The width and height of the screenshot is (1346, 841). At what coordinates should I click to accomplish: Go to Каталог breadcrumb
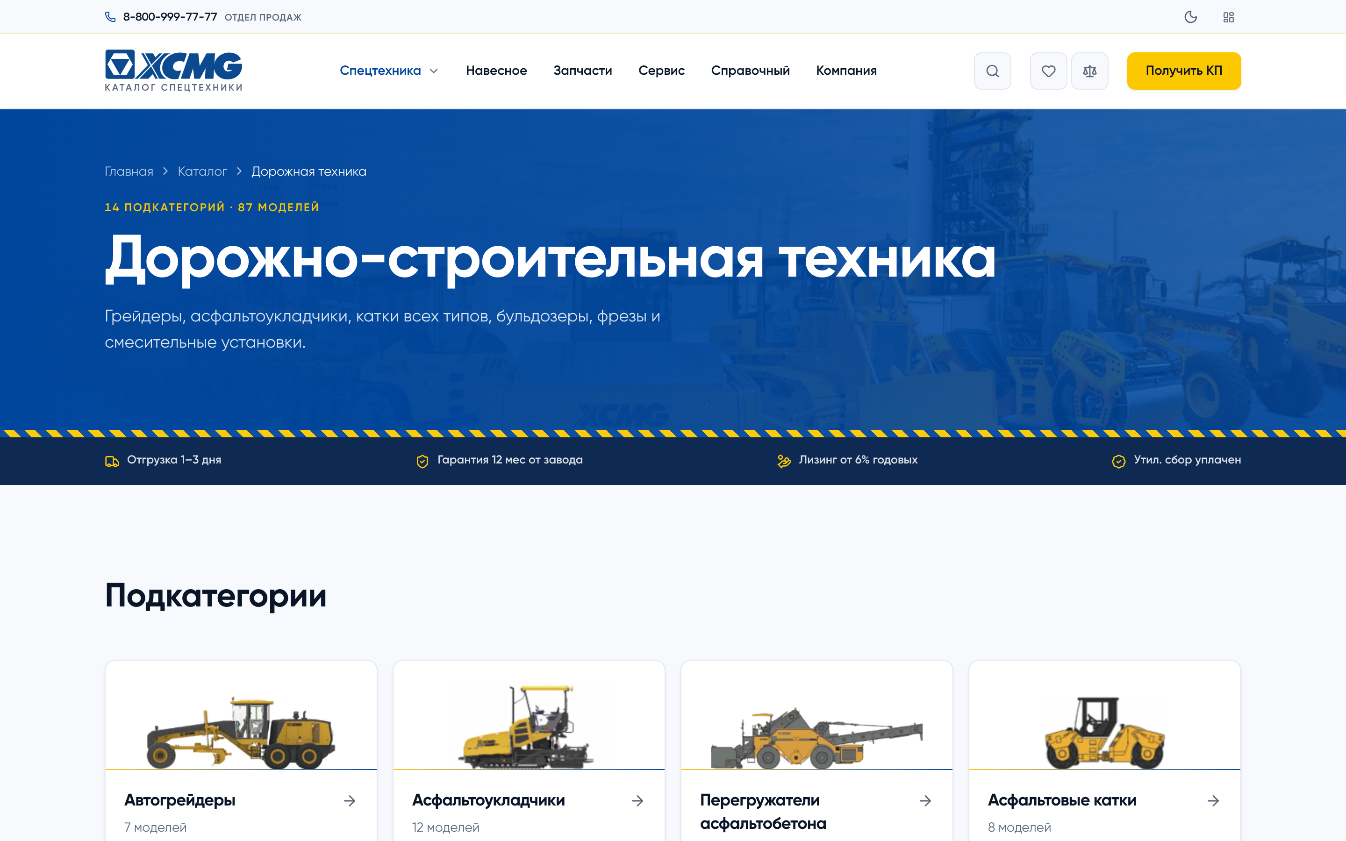pos(202,171)
